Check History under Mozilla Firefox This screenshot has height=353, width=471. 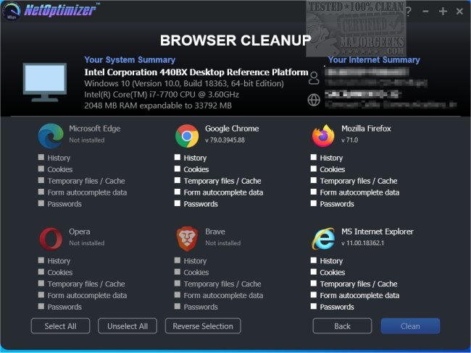(x=314, y=157)
